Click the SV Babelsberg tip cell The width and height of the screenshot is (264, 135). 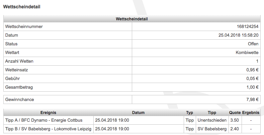pyautogui.click(x=212, y=129)
